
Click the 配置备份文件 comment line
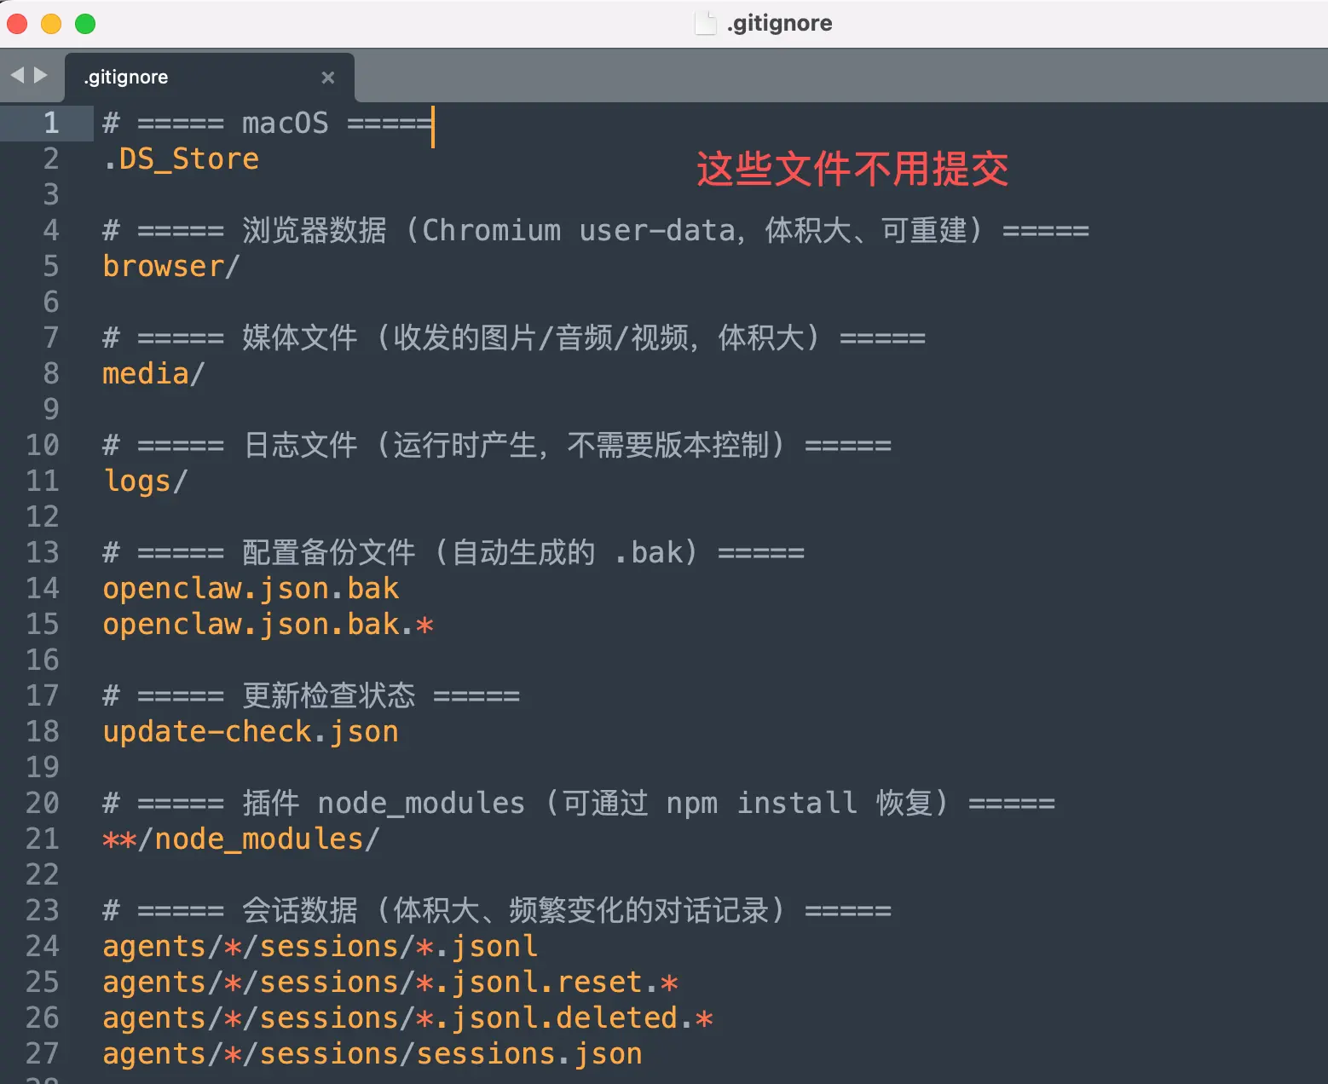[x=453, y=553]
